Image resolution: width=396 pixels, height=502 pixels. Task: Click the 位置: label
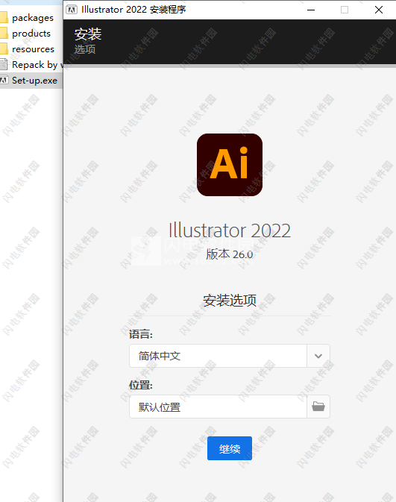click(140, 384)
